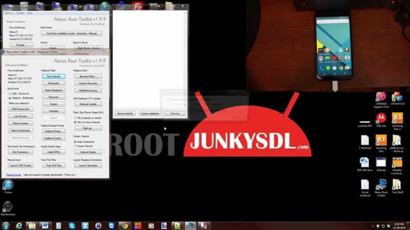This screenshot has height=230, width=410.
Task: Click the Flash zip button
Action: (x=88, y=128)
